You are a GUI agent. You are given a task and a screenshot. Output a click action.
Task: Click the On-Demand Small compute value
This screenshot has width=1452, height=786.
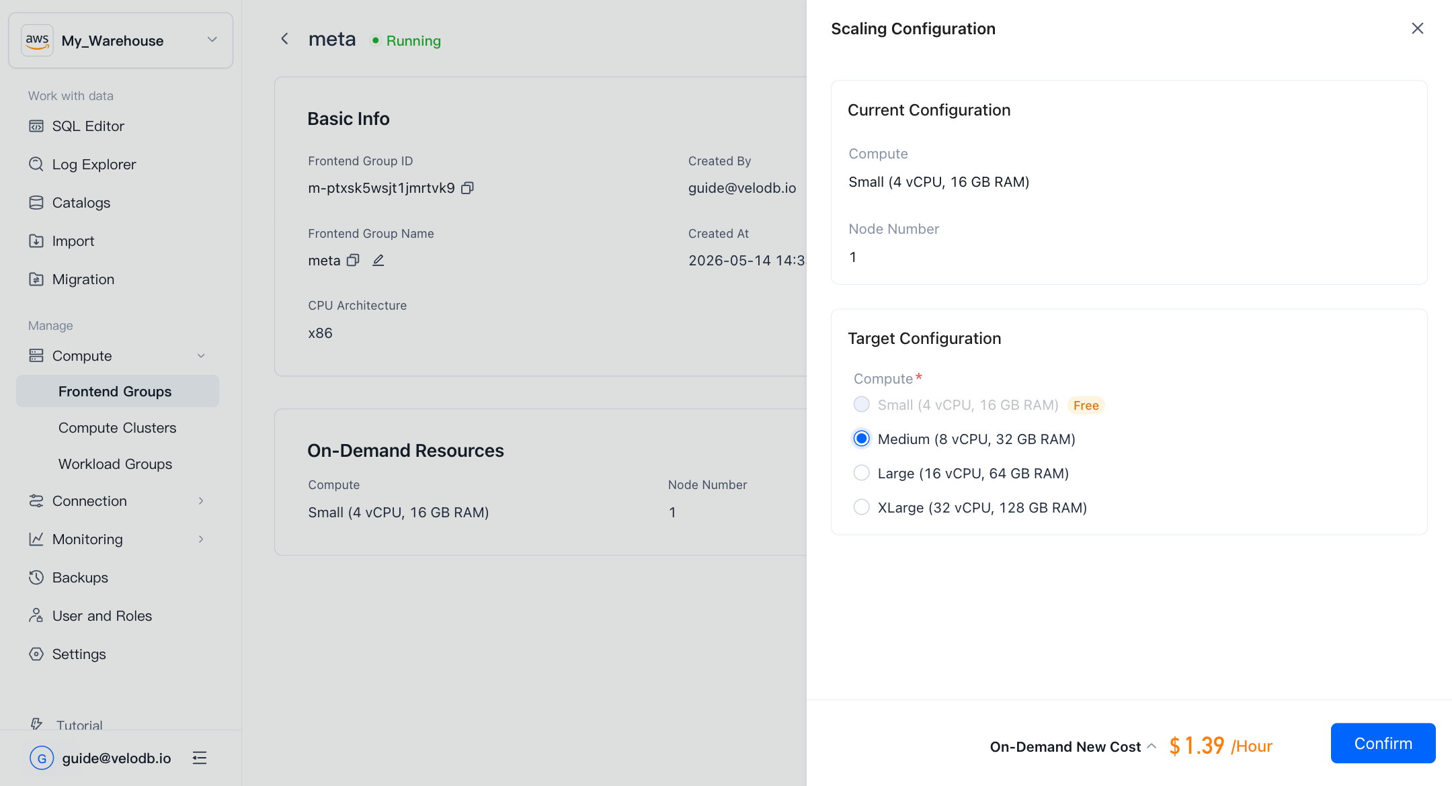click(x=399, y=513)
